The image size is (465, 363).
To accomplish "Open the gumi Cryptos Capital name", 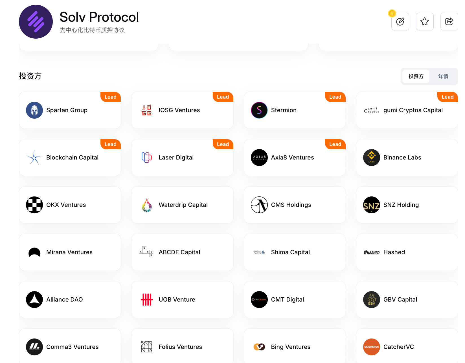I will 413,110.
